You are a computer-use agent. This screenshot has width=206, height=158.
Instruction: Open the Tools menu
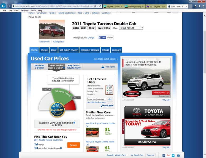33,11
